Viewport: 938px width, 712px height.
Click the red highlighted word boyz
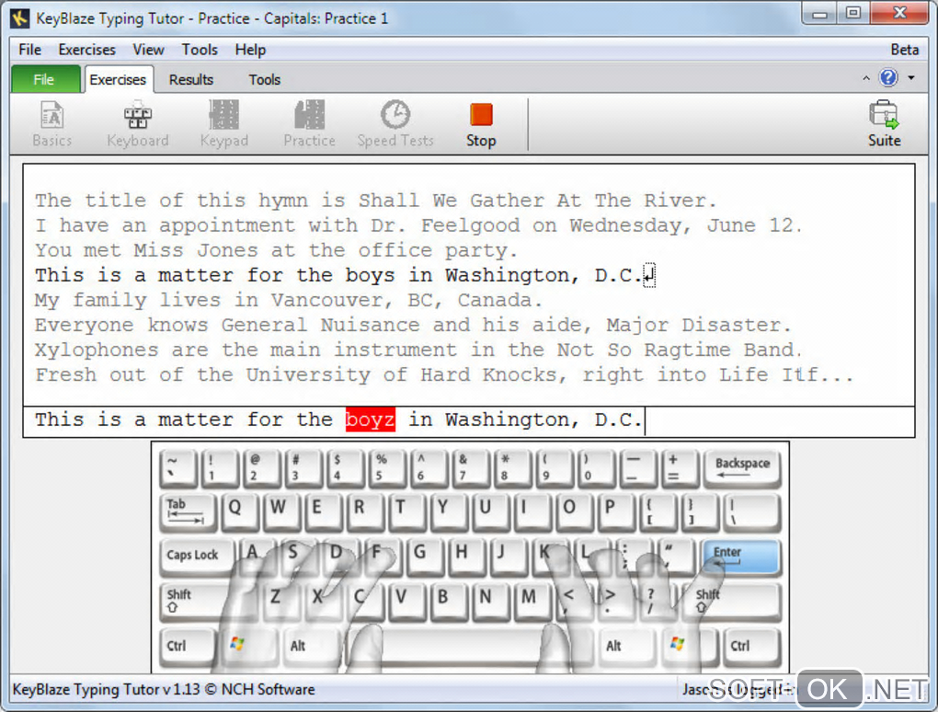coord(371,420)
